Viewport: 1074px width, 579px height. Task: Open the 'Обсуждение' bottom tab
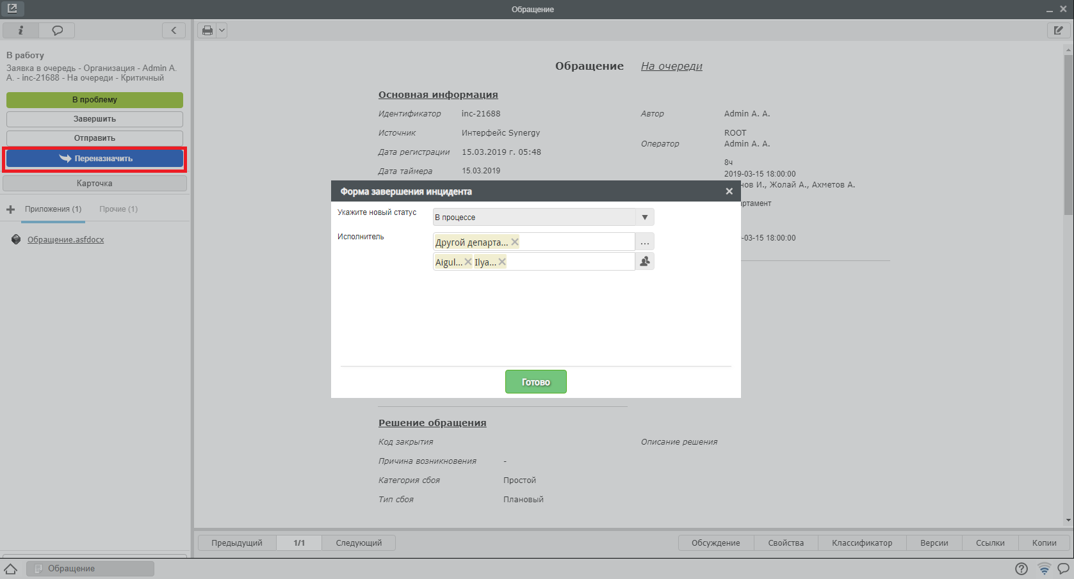coord(716,543)
